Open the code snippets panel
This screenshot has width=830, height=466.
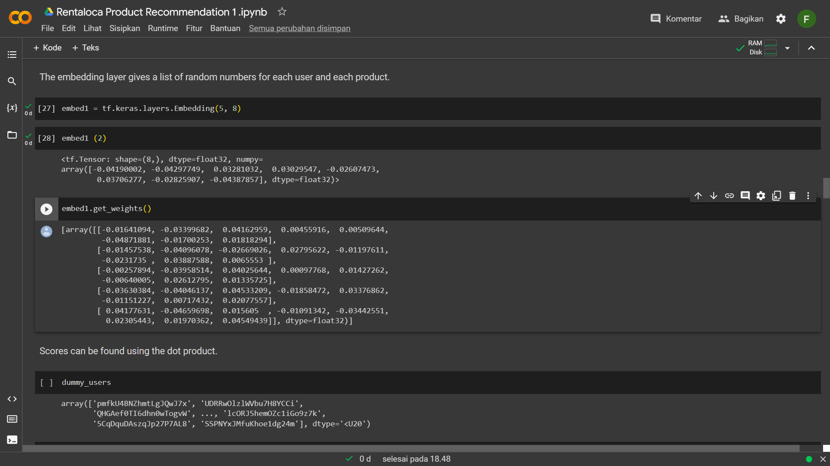click(12, 399)
